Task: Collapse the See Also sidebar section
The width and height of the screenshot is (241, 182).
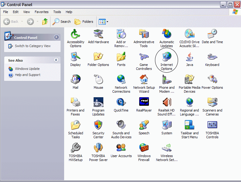Action: click(56, 60)
